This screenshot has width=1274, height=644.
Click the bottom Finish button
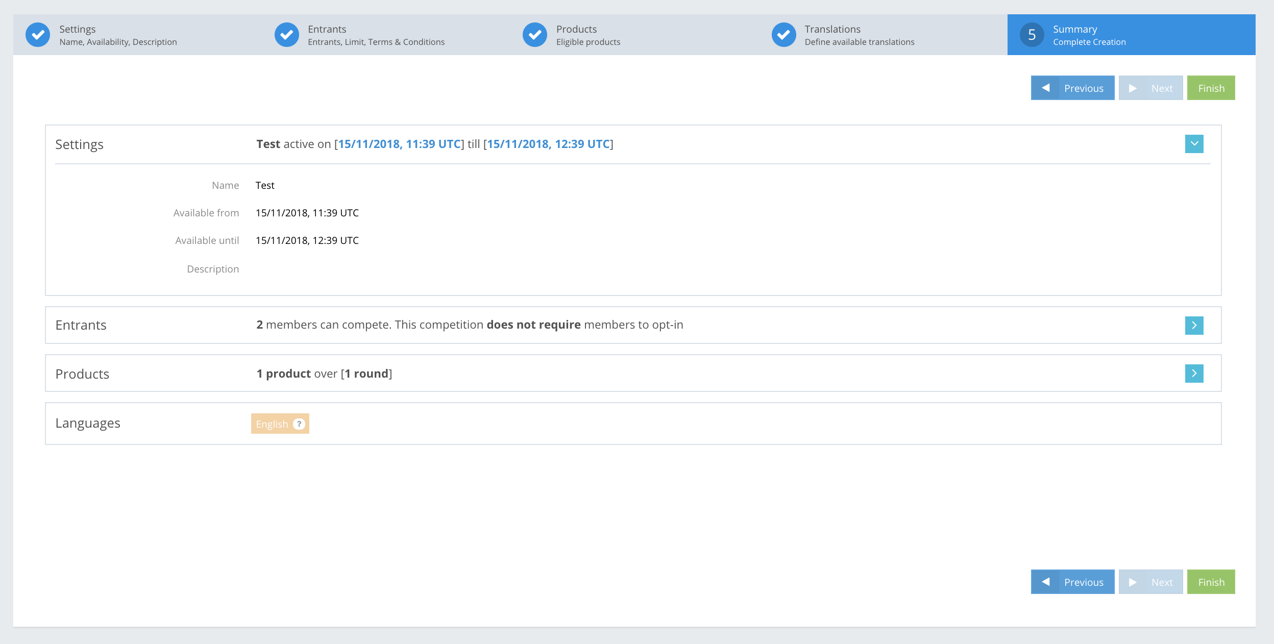point(1211,582)
